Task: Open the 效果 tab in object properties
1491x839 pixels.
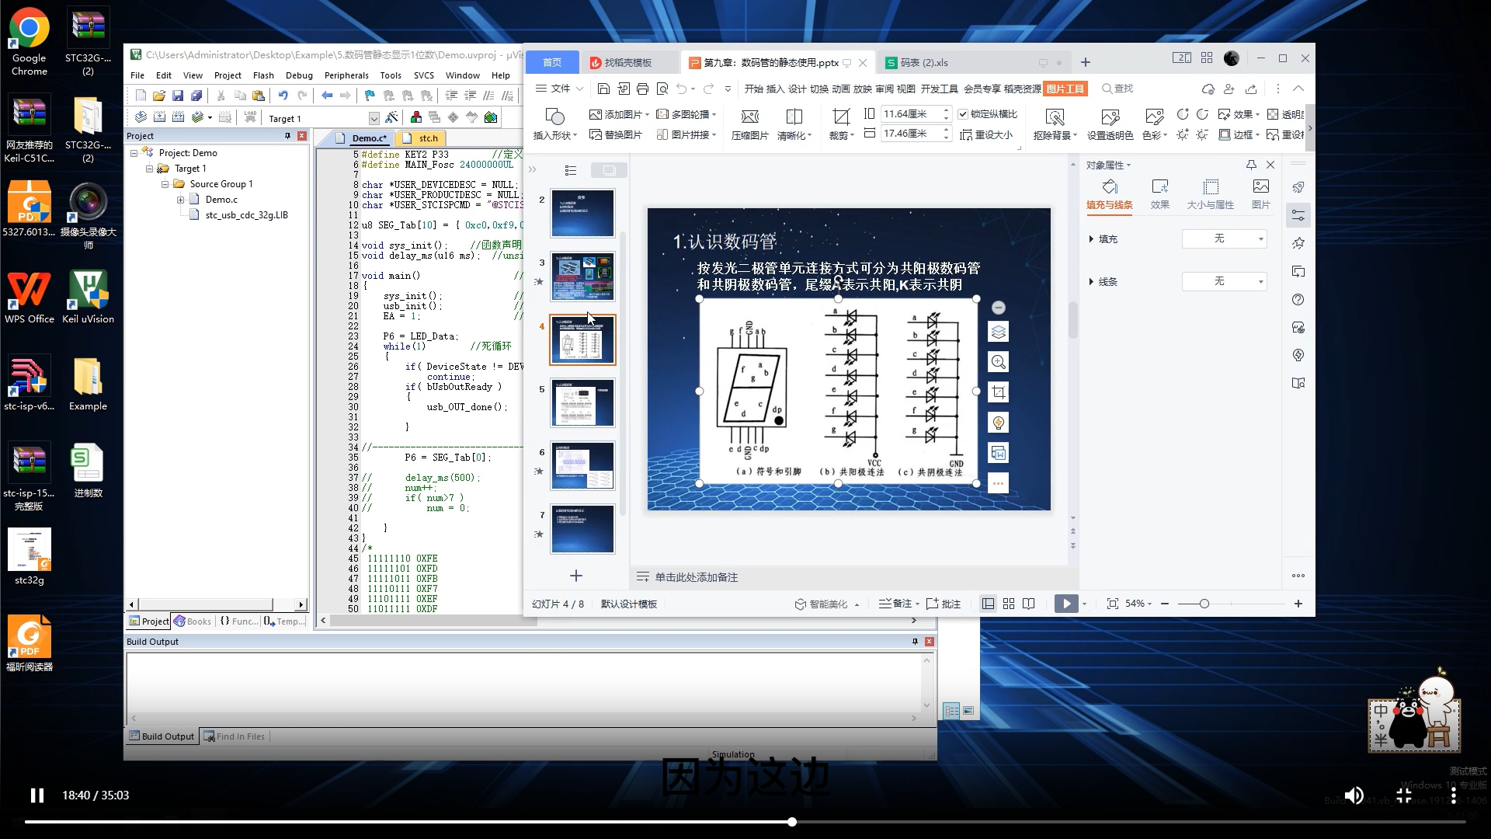Action: [1160, 193]
